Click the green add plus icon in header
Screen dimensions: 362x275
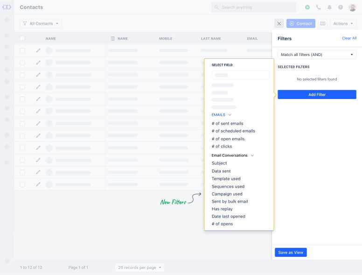click(x=307, y=7)
